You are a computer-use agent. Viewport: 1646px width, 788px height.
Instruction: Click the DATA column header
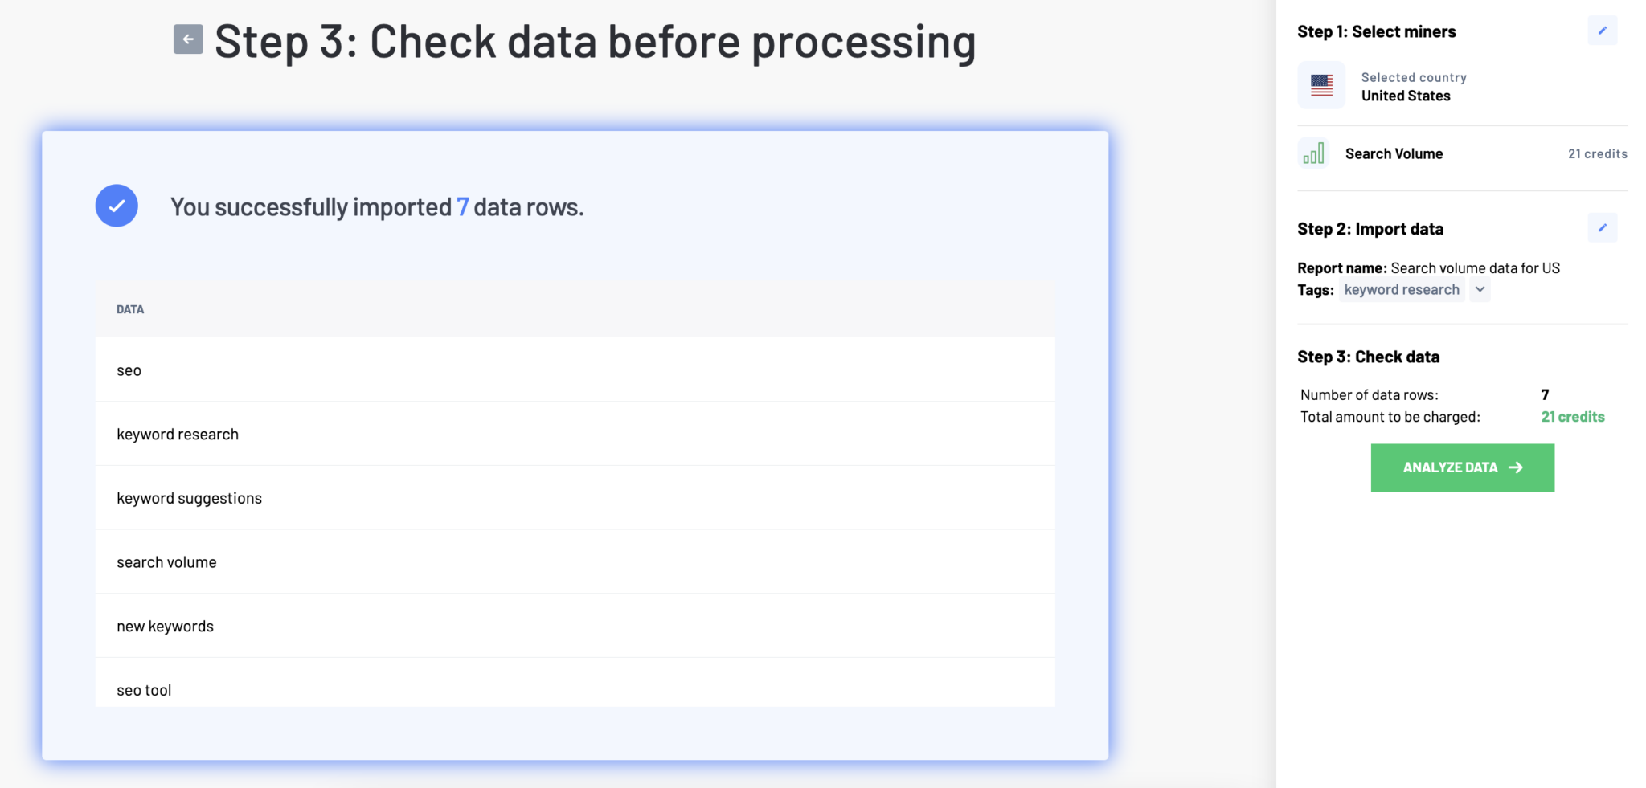130,308
